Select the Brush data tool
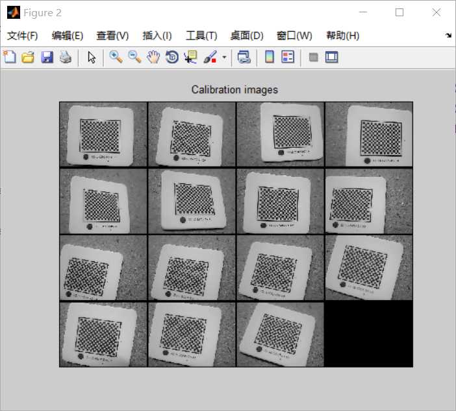The height and width of the screenshot is (411, 456). 210,57
